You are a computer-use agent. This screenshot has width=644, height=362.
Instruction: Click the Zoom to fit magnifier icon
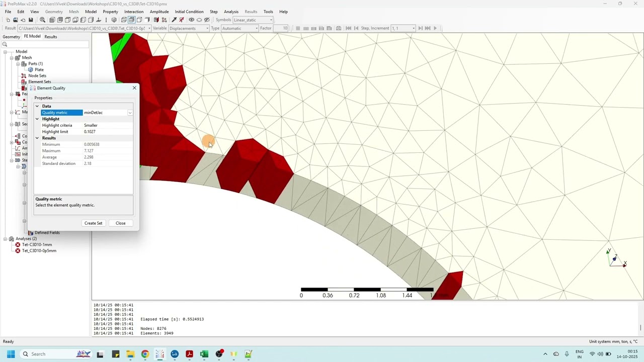pos(42,20)
